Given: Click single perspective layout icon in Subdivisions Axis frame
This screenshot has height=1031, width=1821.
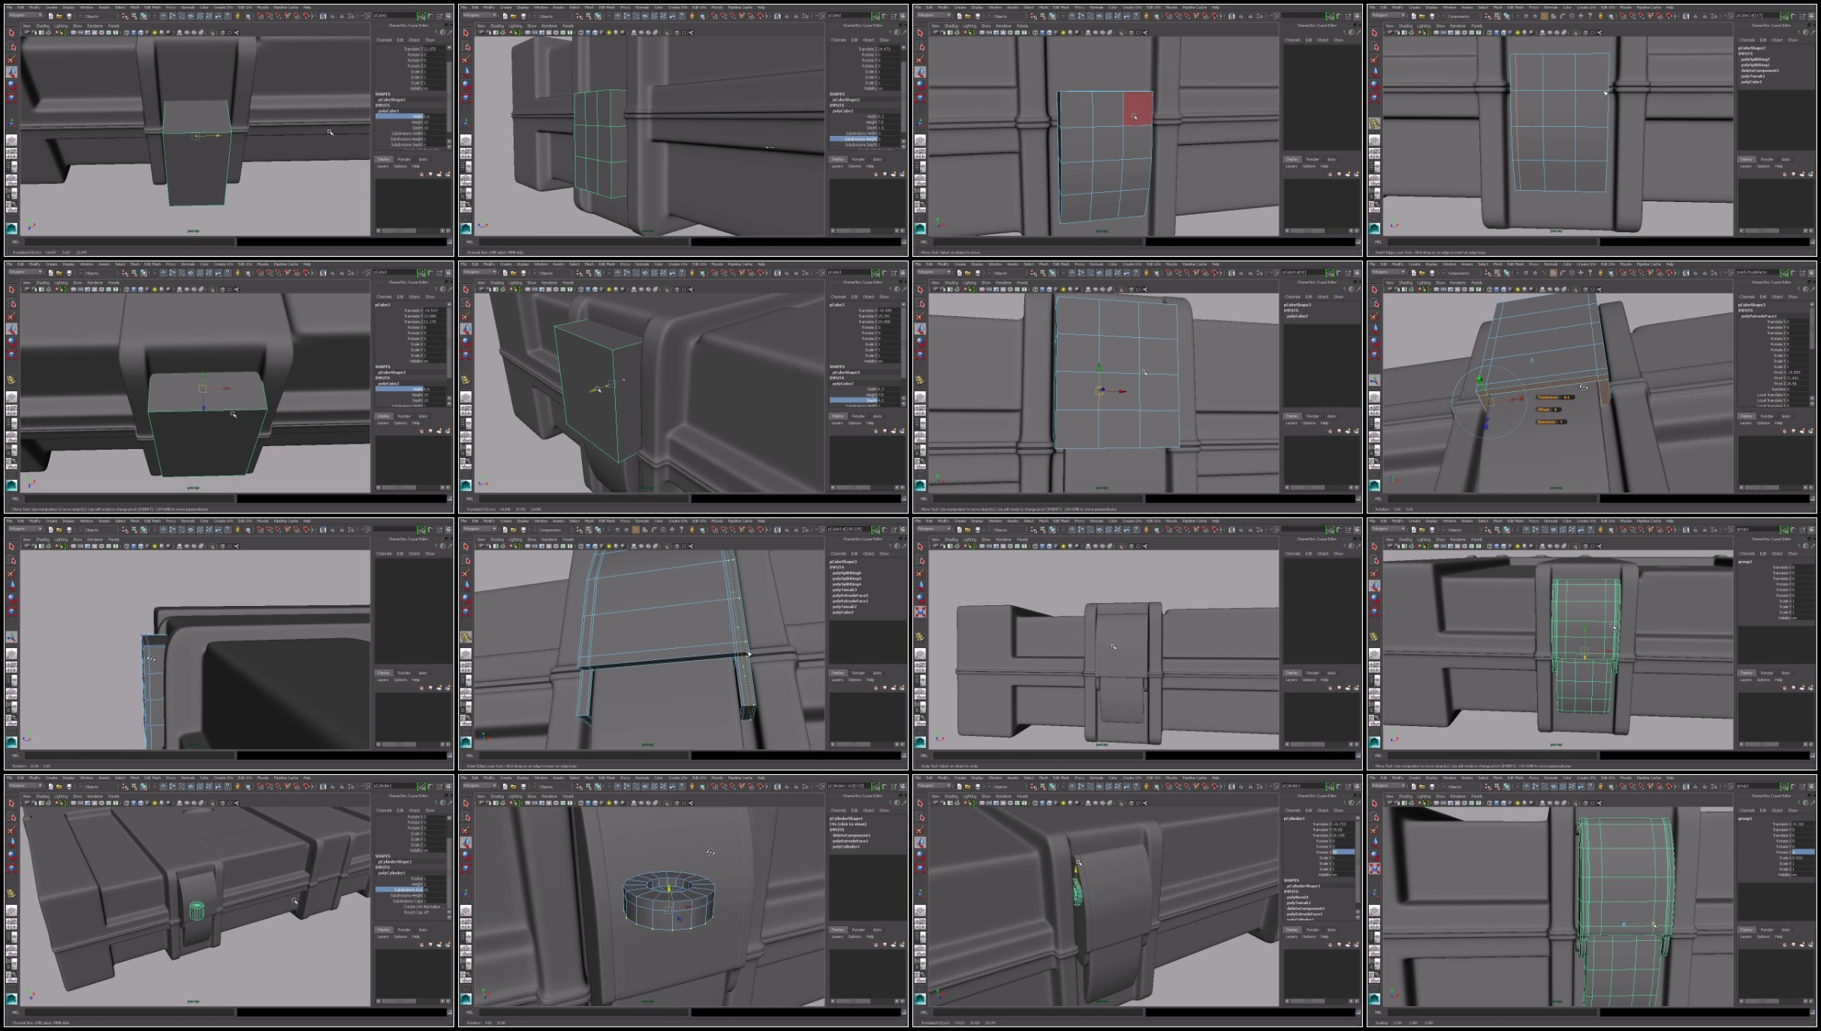Looking at the screenshot, I should (11, 910).
